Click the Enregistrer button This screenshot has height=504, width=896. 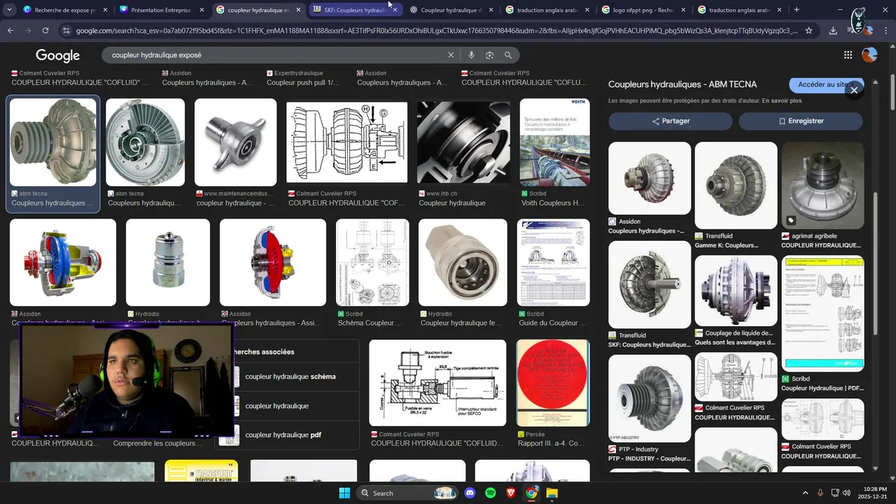point(801,121)
